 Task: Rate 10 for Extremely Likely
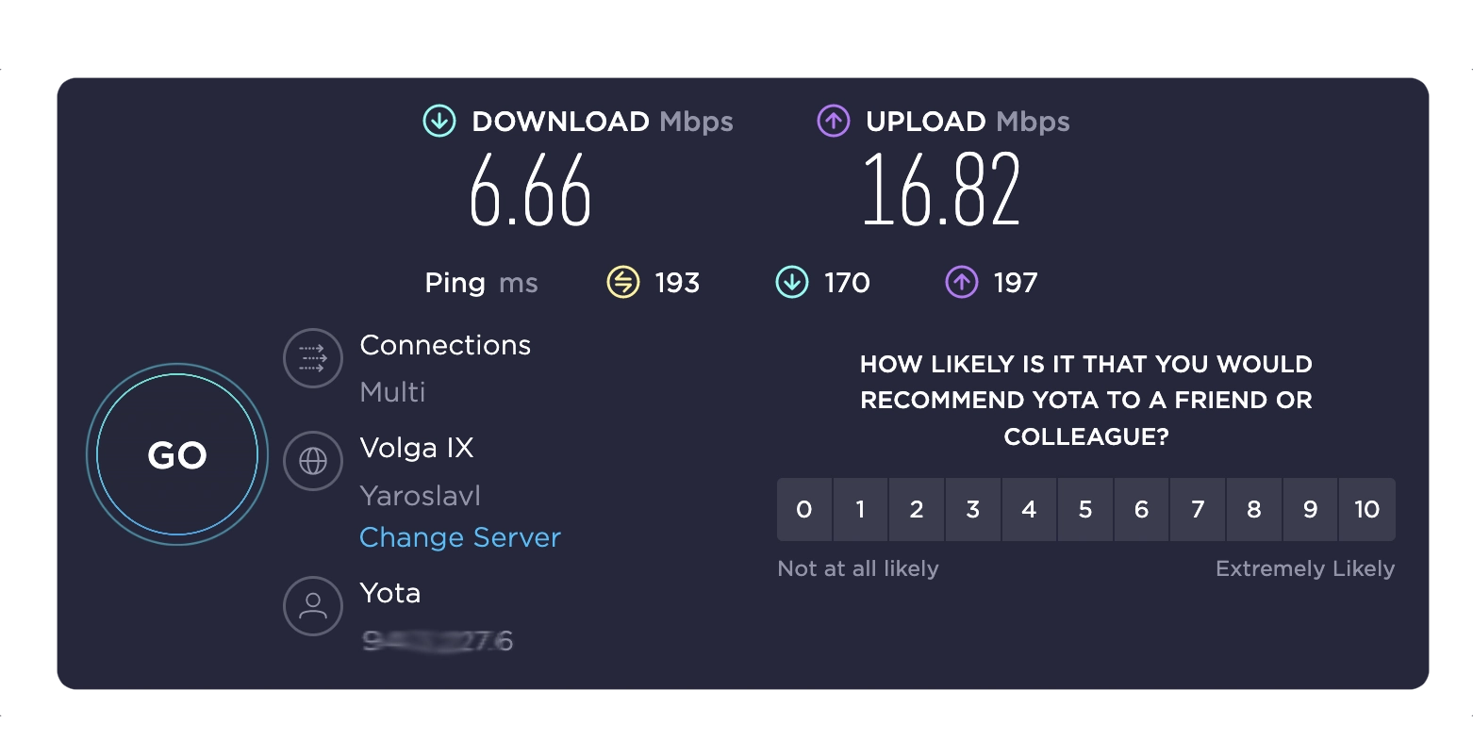(1366, 509)
